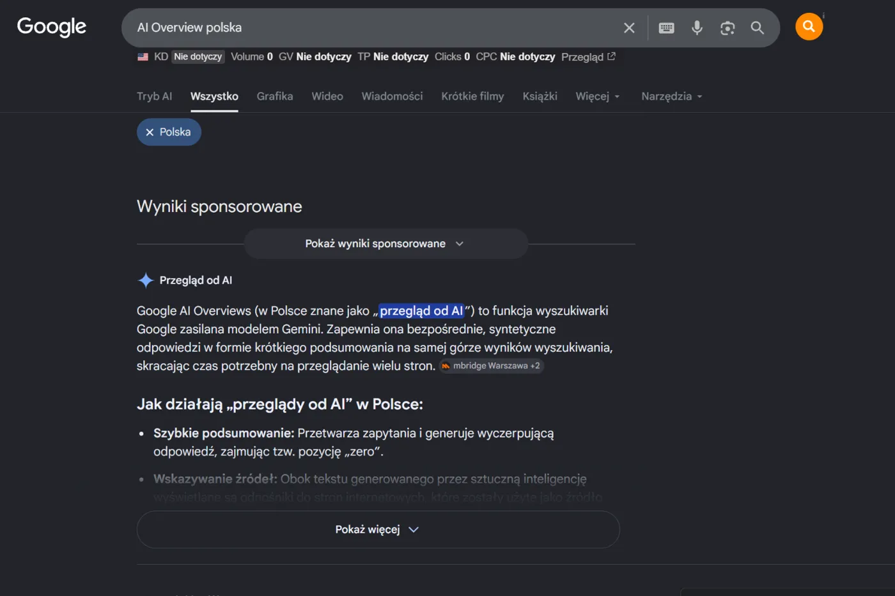The width and height of the screenshot is (895, 596).
Task: Expand Pokaż wyniki sponsorowane
Action: (385, 243)
